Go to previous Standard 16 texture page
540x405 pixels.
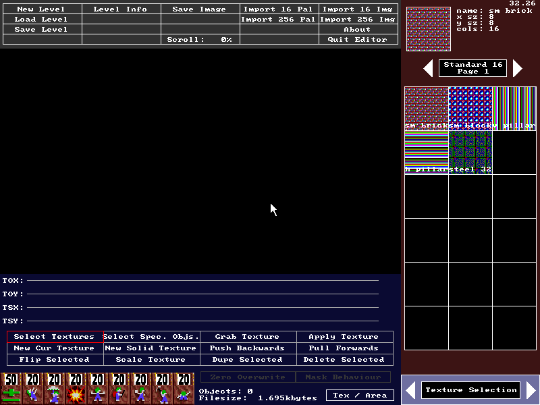tap(428, 68)
